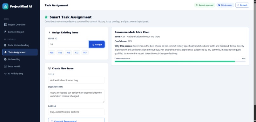The image size is (256, 122).
Task: Click issue text '#24 - Authentication timeout too short'
Action: pyautogui.click(x=140, y=37)
